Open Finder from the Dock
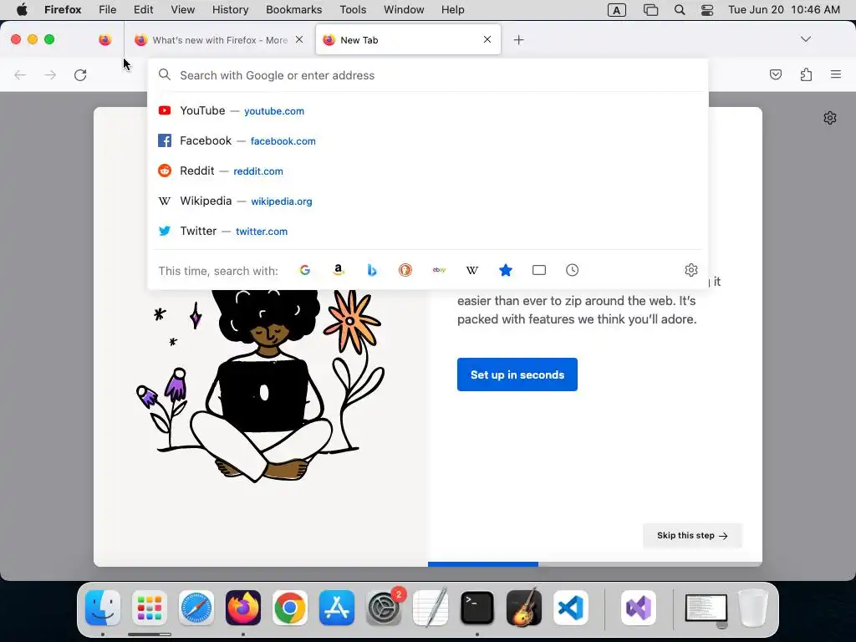 103,608
